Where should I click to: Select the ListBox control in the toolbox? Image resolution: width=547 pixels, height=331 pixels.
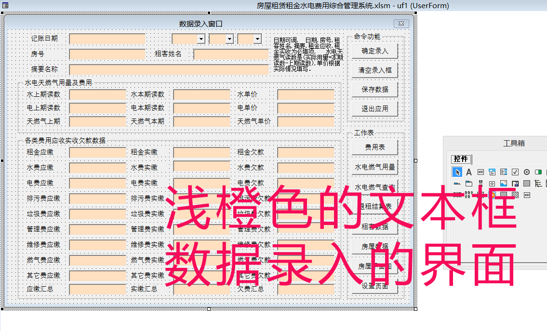[x=504, y=172]
